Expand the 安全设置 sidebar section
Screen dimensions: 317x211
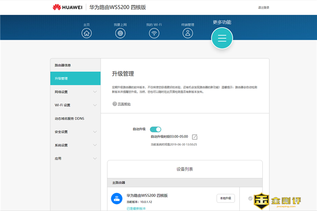tap(75, 132)
